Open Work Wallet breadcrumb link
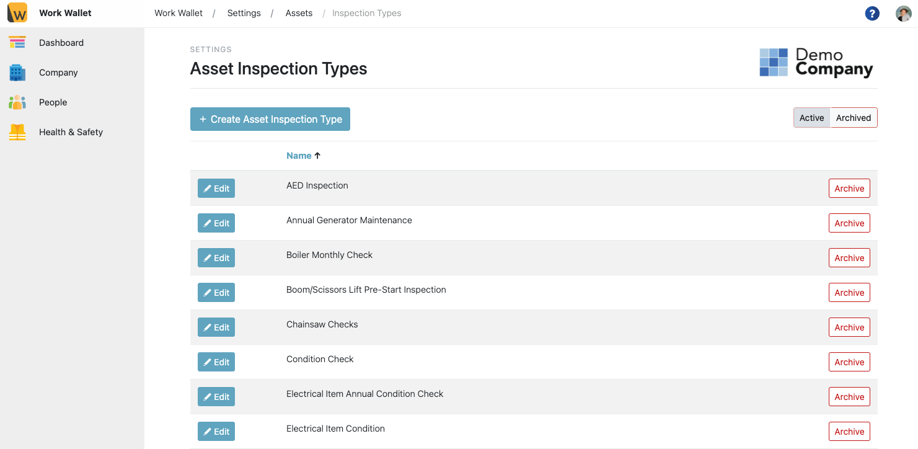 point(179,13)
